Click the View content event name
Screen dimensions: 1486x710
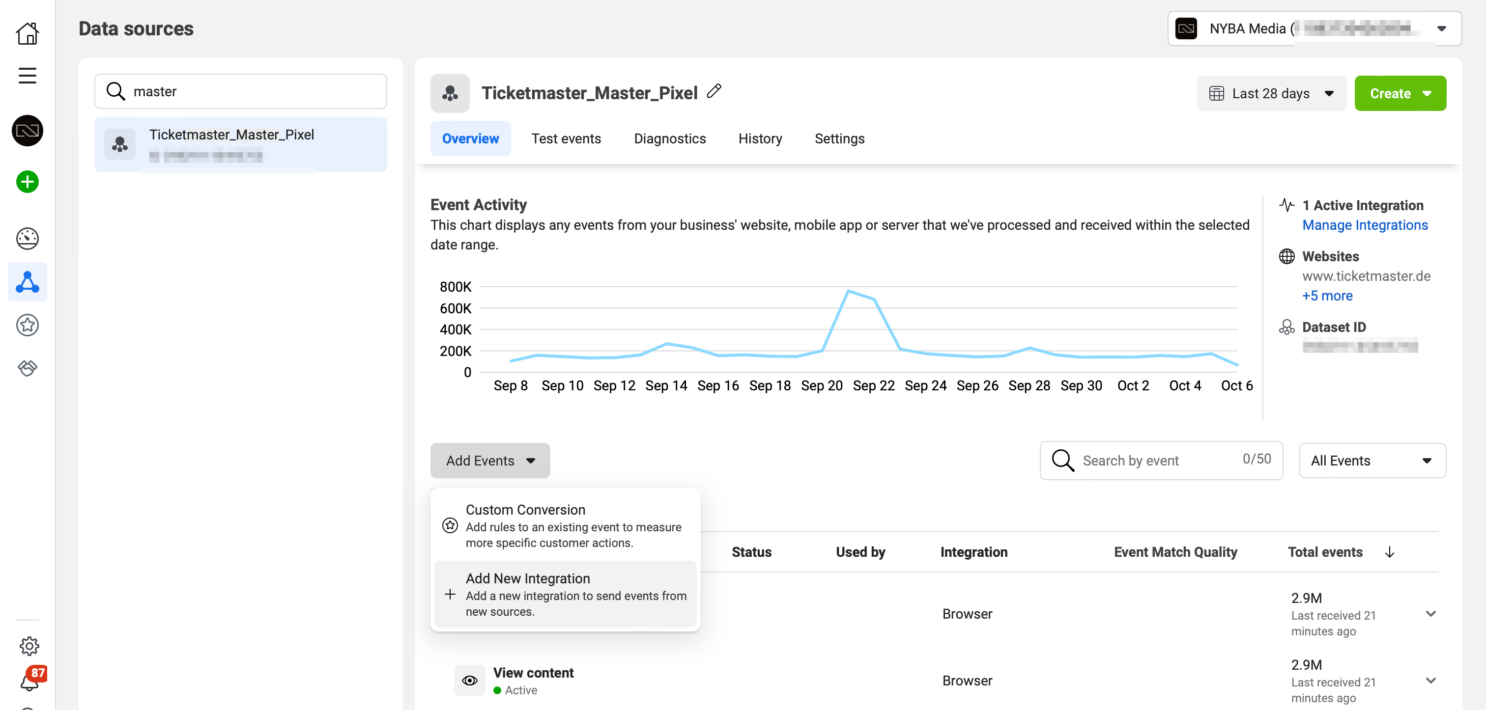(x=533, y=673)
